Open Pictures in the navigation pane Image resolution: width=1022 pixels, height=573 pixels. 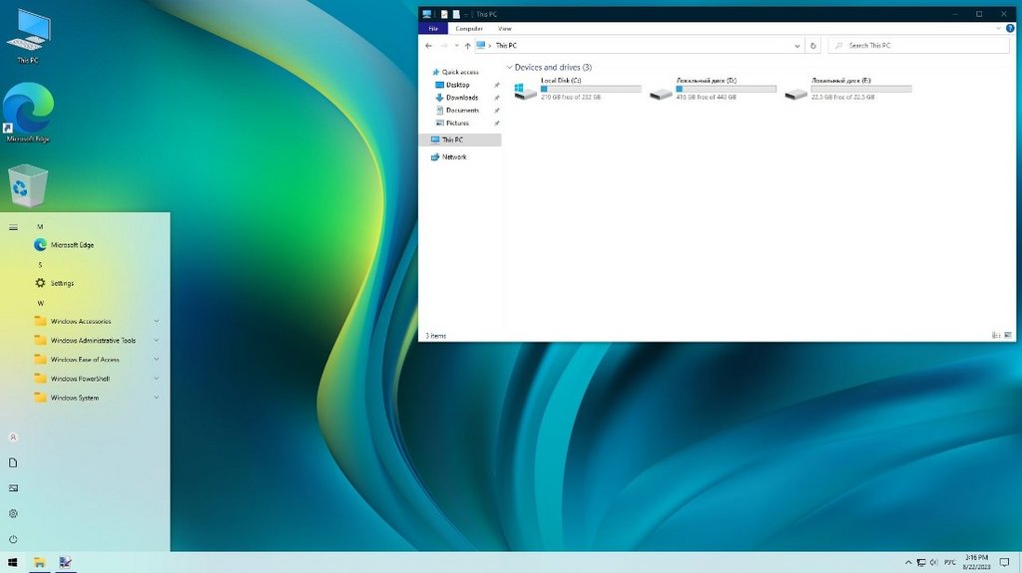(457, 123)
